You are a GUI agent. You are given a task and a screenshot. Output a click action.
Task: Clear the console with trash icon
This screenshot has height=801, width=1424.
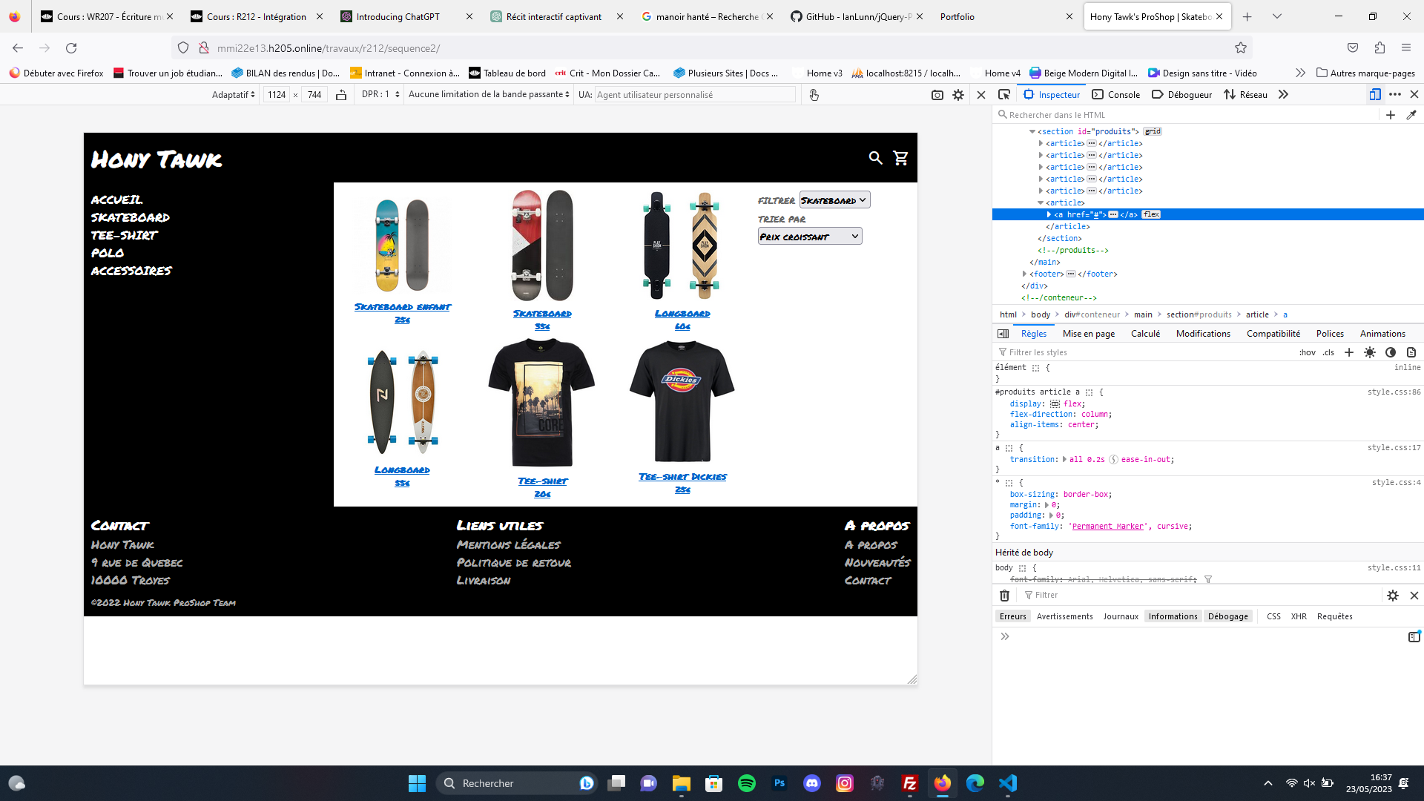click(1004, 596)
